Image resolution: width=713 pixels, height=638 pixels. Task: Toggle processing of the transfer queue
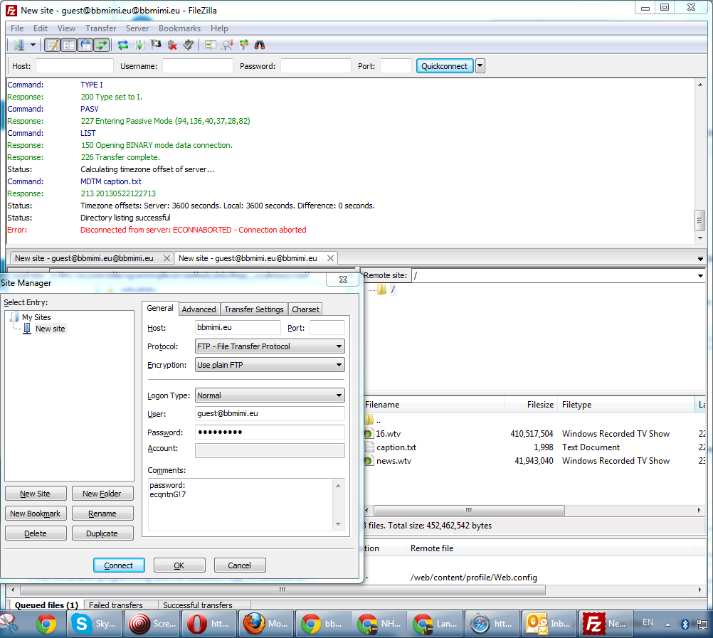tap(139, 45)
